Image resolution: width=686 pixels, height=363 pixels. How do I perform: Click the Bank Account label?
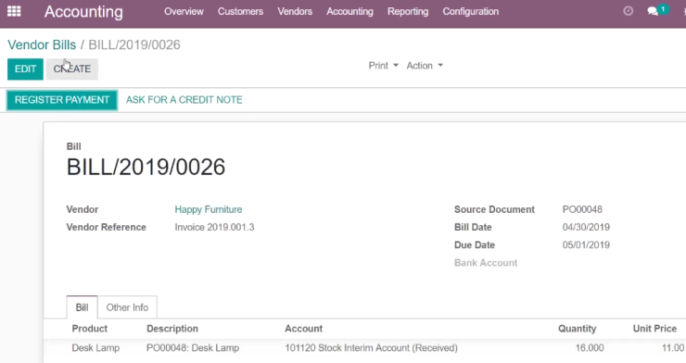click(x=486, y=263)
